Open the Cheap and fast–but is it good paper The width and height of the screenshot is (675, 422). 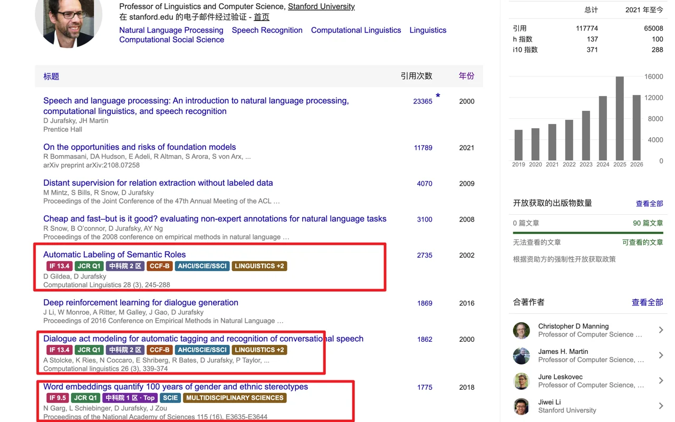[x=215, y=219]
